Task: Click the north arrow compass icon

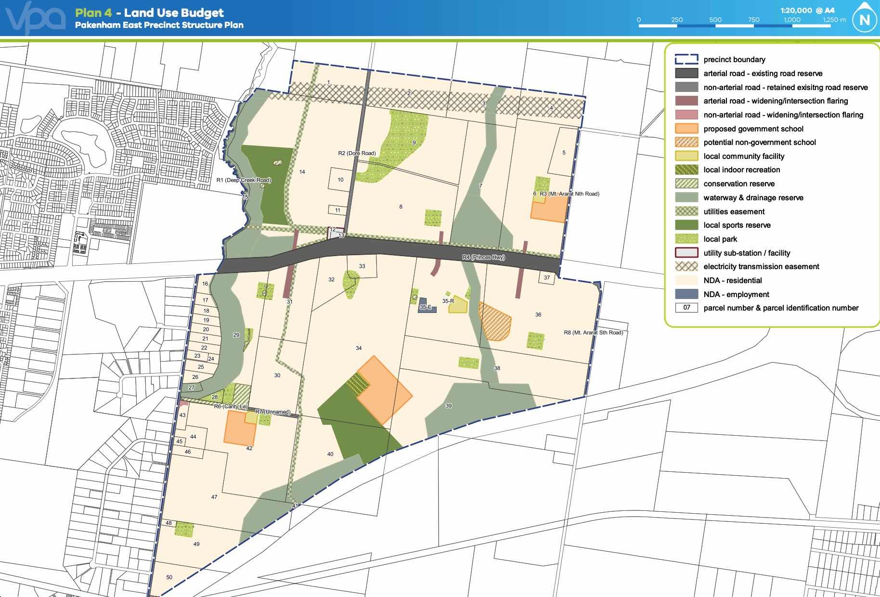Action: [x=864, y=20]
